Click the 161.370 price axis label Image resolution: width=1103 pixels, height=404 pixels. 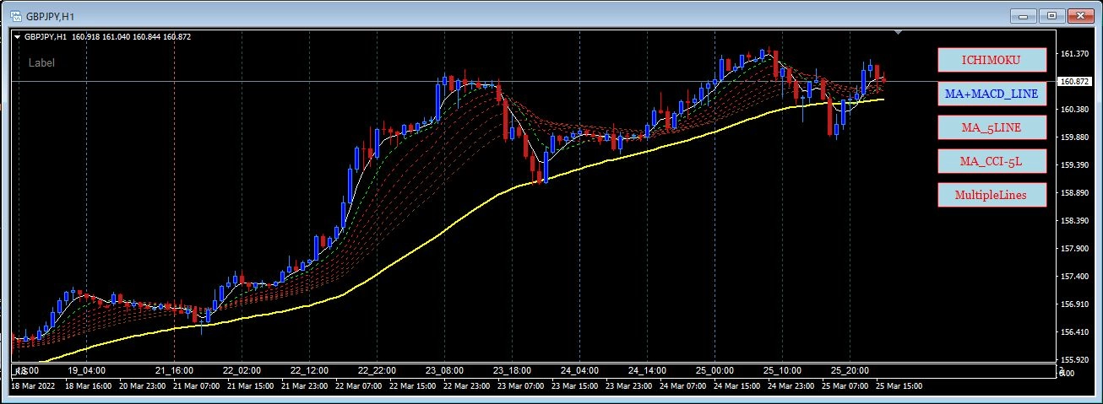(1073, 53)
